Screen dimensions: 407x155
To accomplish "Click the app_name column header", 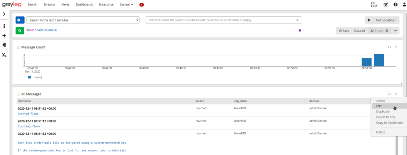I will coord(240,101).
